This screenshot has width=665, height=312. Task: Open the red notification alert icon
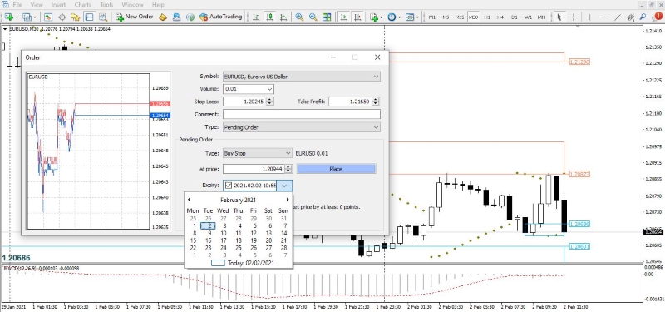click(658, 17)
